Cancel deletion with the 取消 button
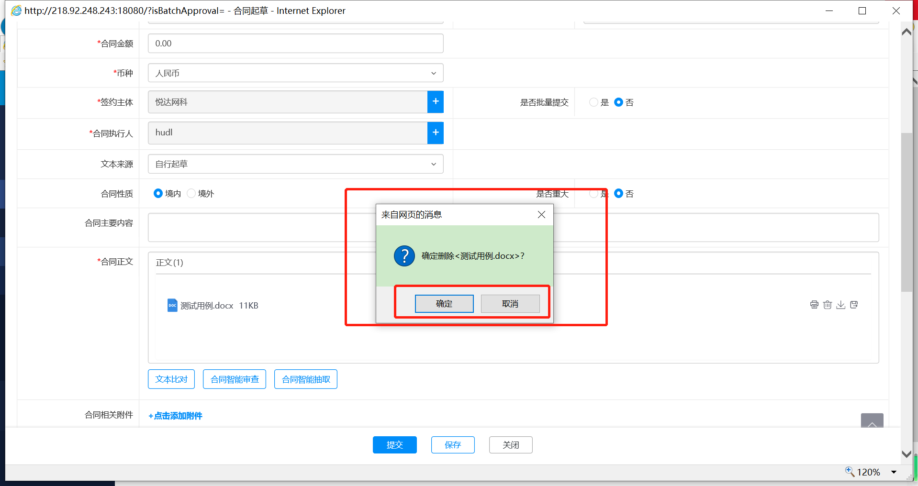Viewport: 918px width, 486px height. click(510, 304)
